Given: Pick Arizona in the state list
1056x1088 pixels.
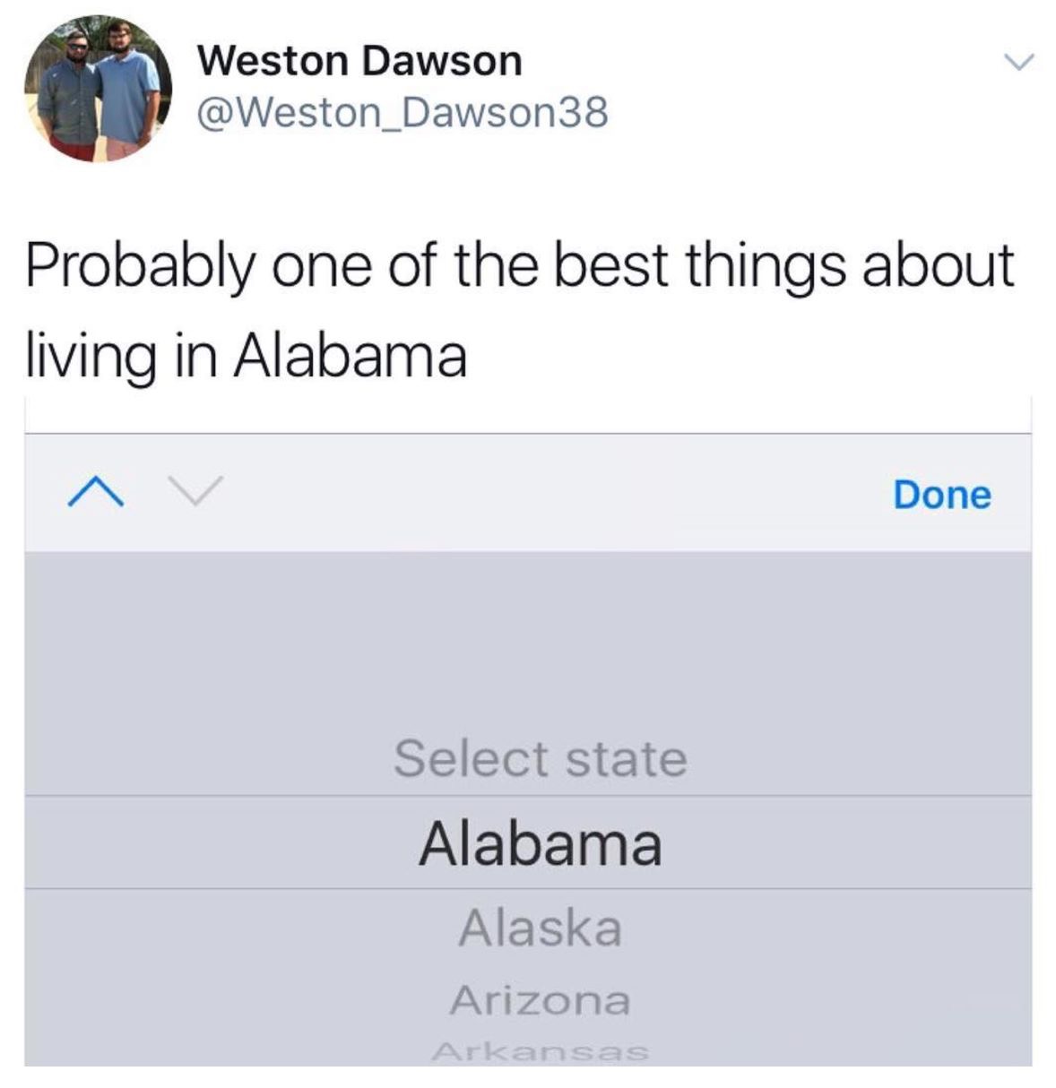Looking at the screenshot, I should click(x=541, y=999).
